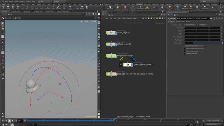Open Transform Order dropdown

tap(191, 25)
